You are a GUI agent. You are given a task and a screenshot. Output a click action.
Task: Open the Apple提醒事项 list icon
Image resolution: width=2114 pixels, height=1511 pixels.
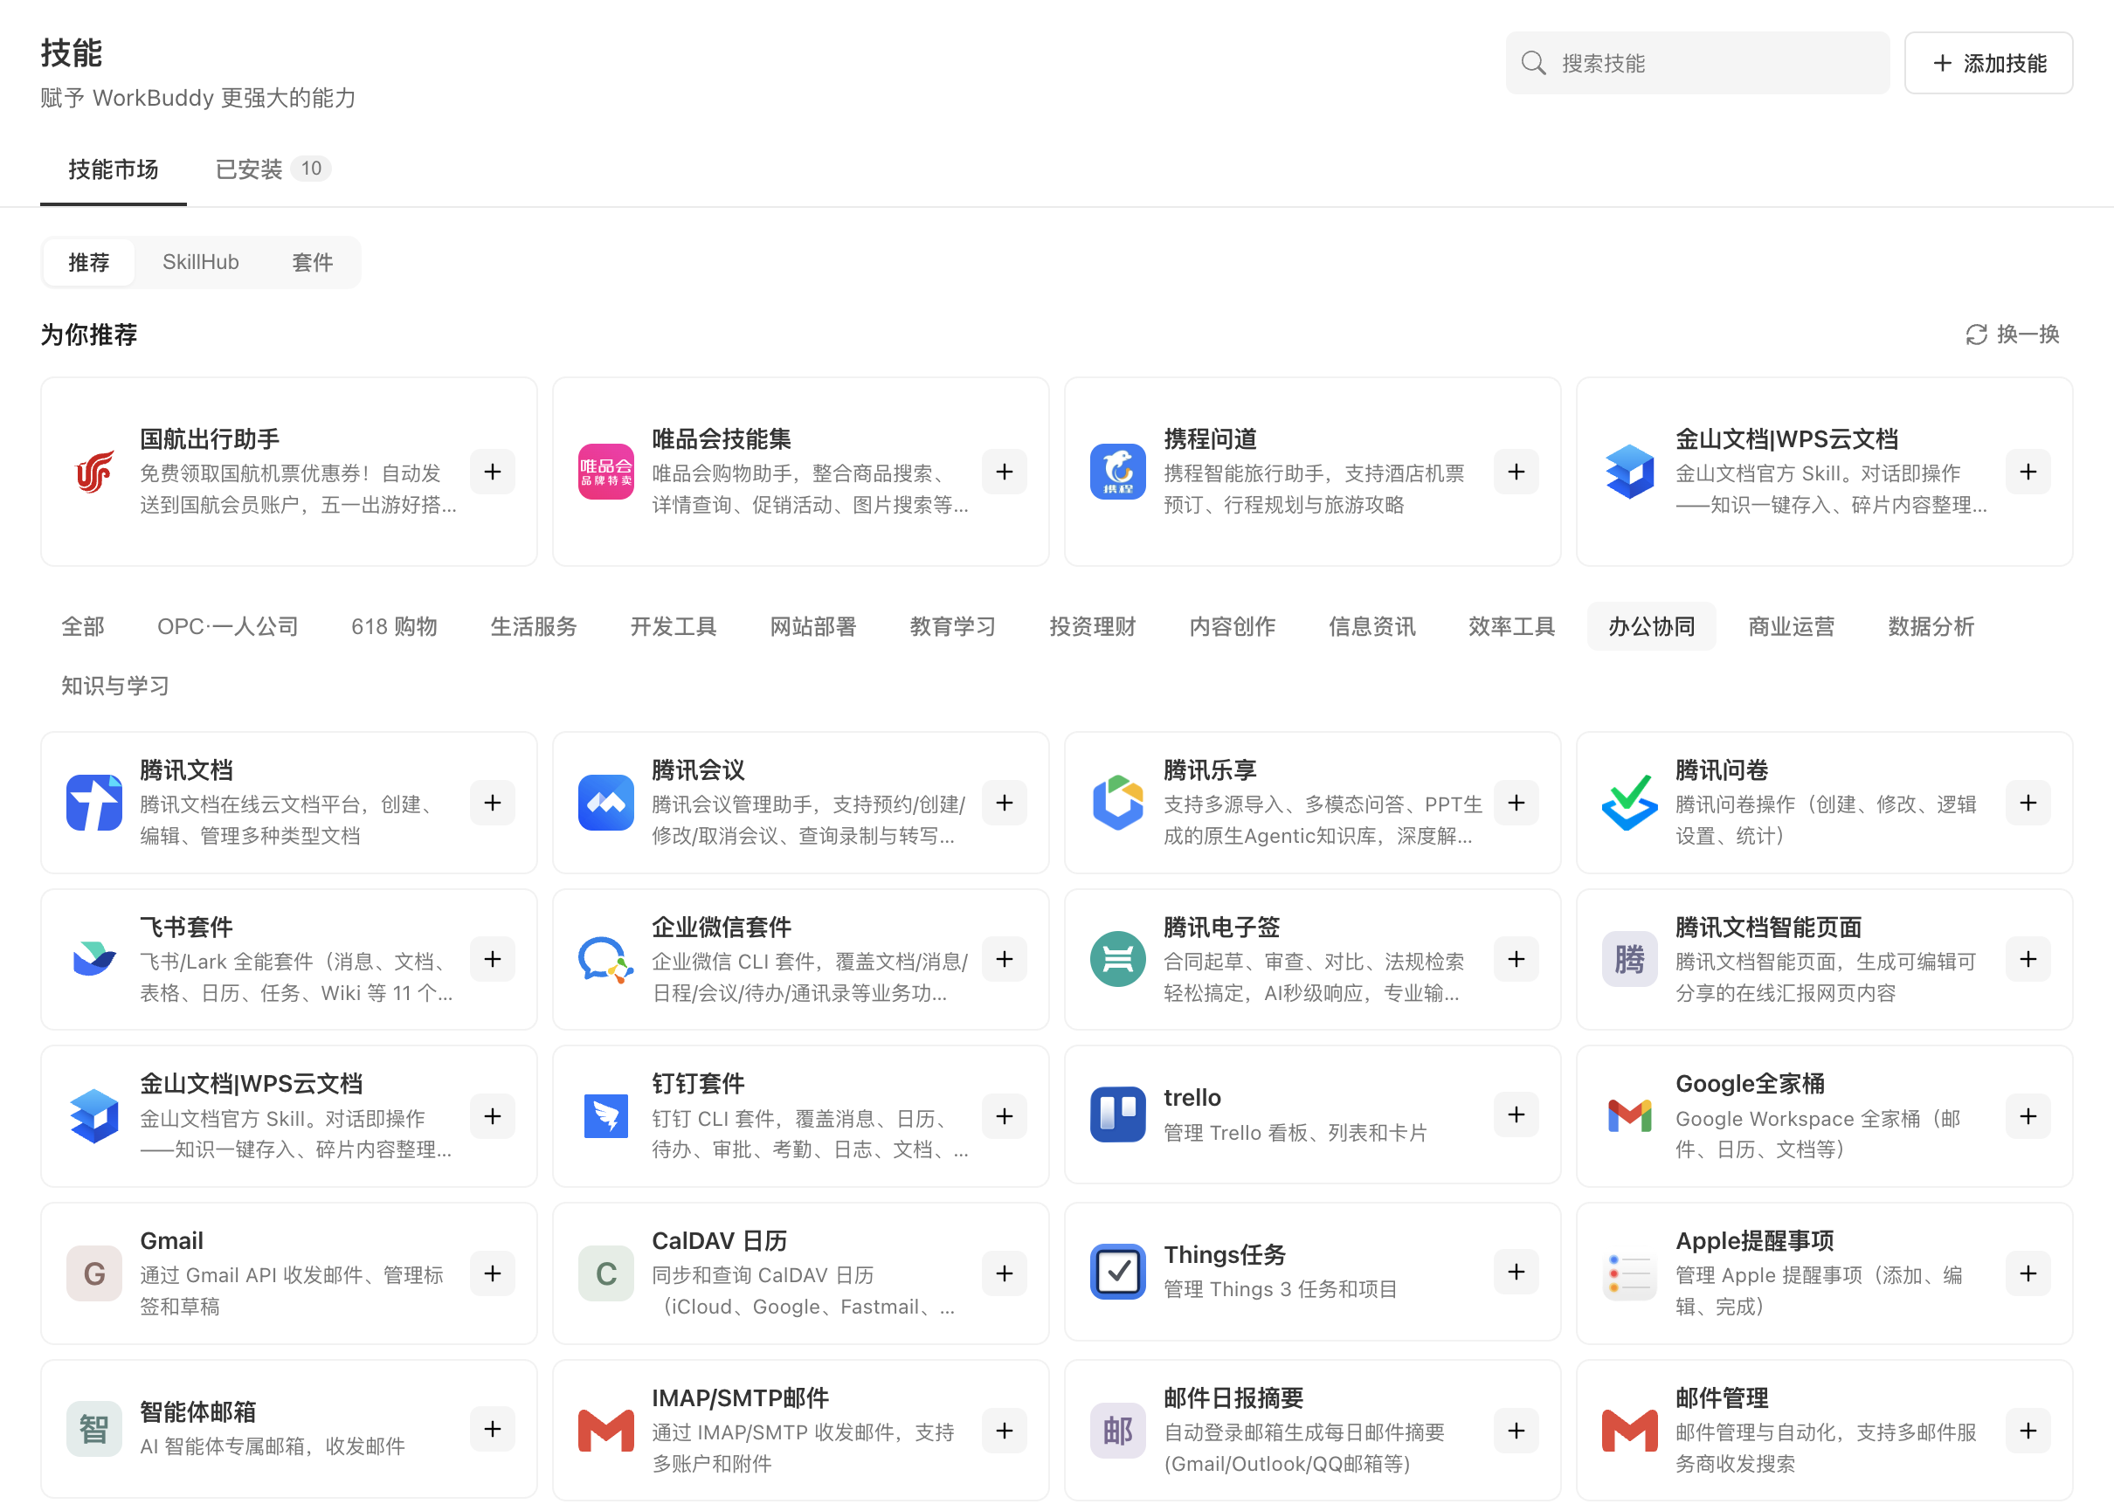[x=1629, y=1273]
